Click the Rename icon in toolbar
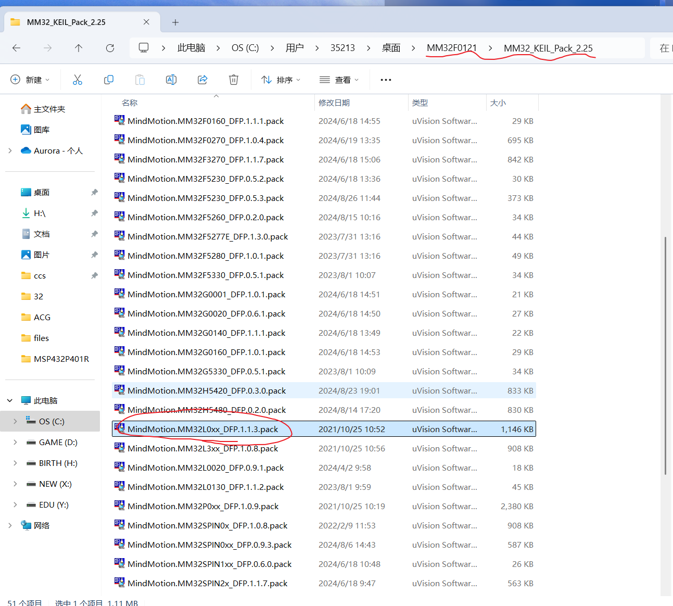This screenshot has height=606, width=673. point(171,80)
